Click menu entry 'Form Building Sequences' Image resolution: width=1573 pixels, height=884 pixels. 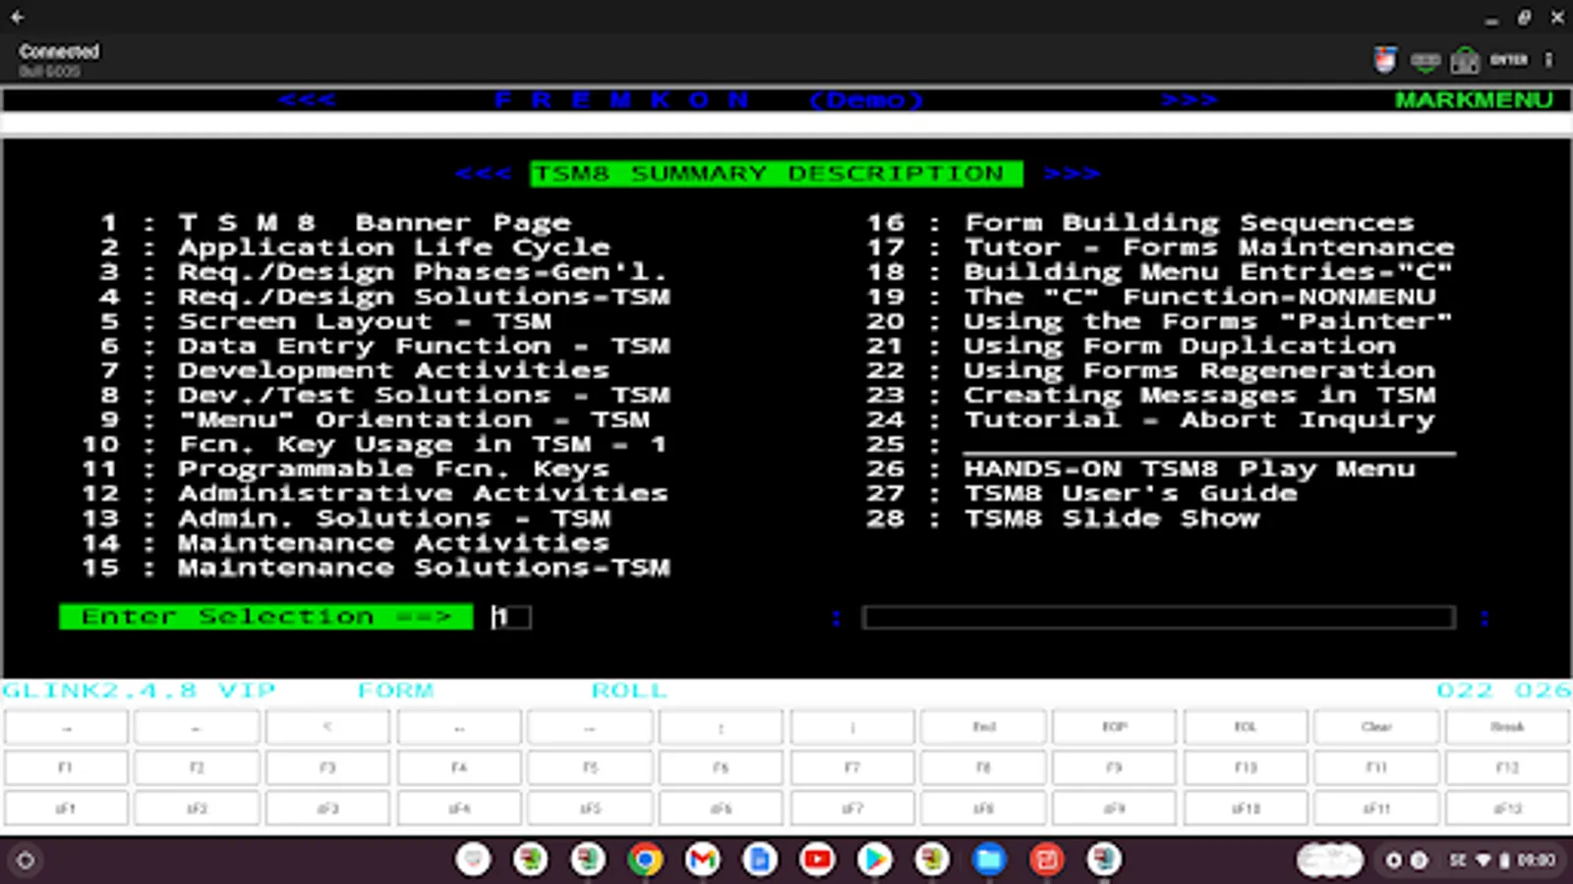point(1189,223)
